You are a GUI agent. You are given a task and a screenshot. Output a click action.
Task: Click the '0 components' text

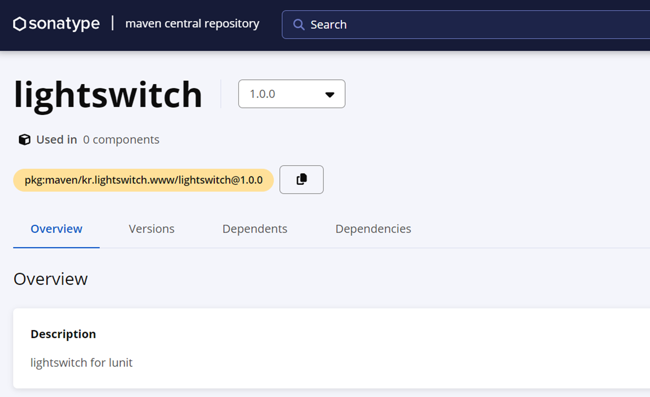pos(121,140)
